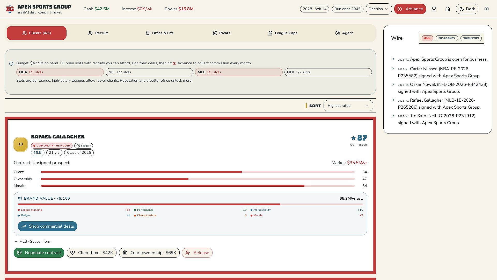Expand MLB Season form section
Image resolution: width=497 pixels, height=280 pixels.
point(33,242)
